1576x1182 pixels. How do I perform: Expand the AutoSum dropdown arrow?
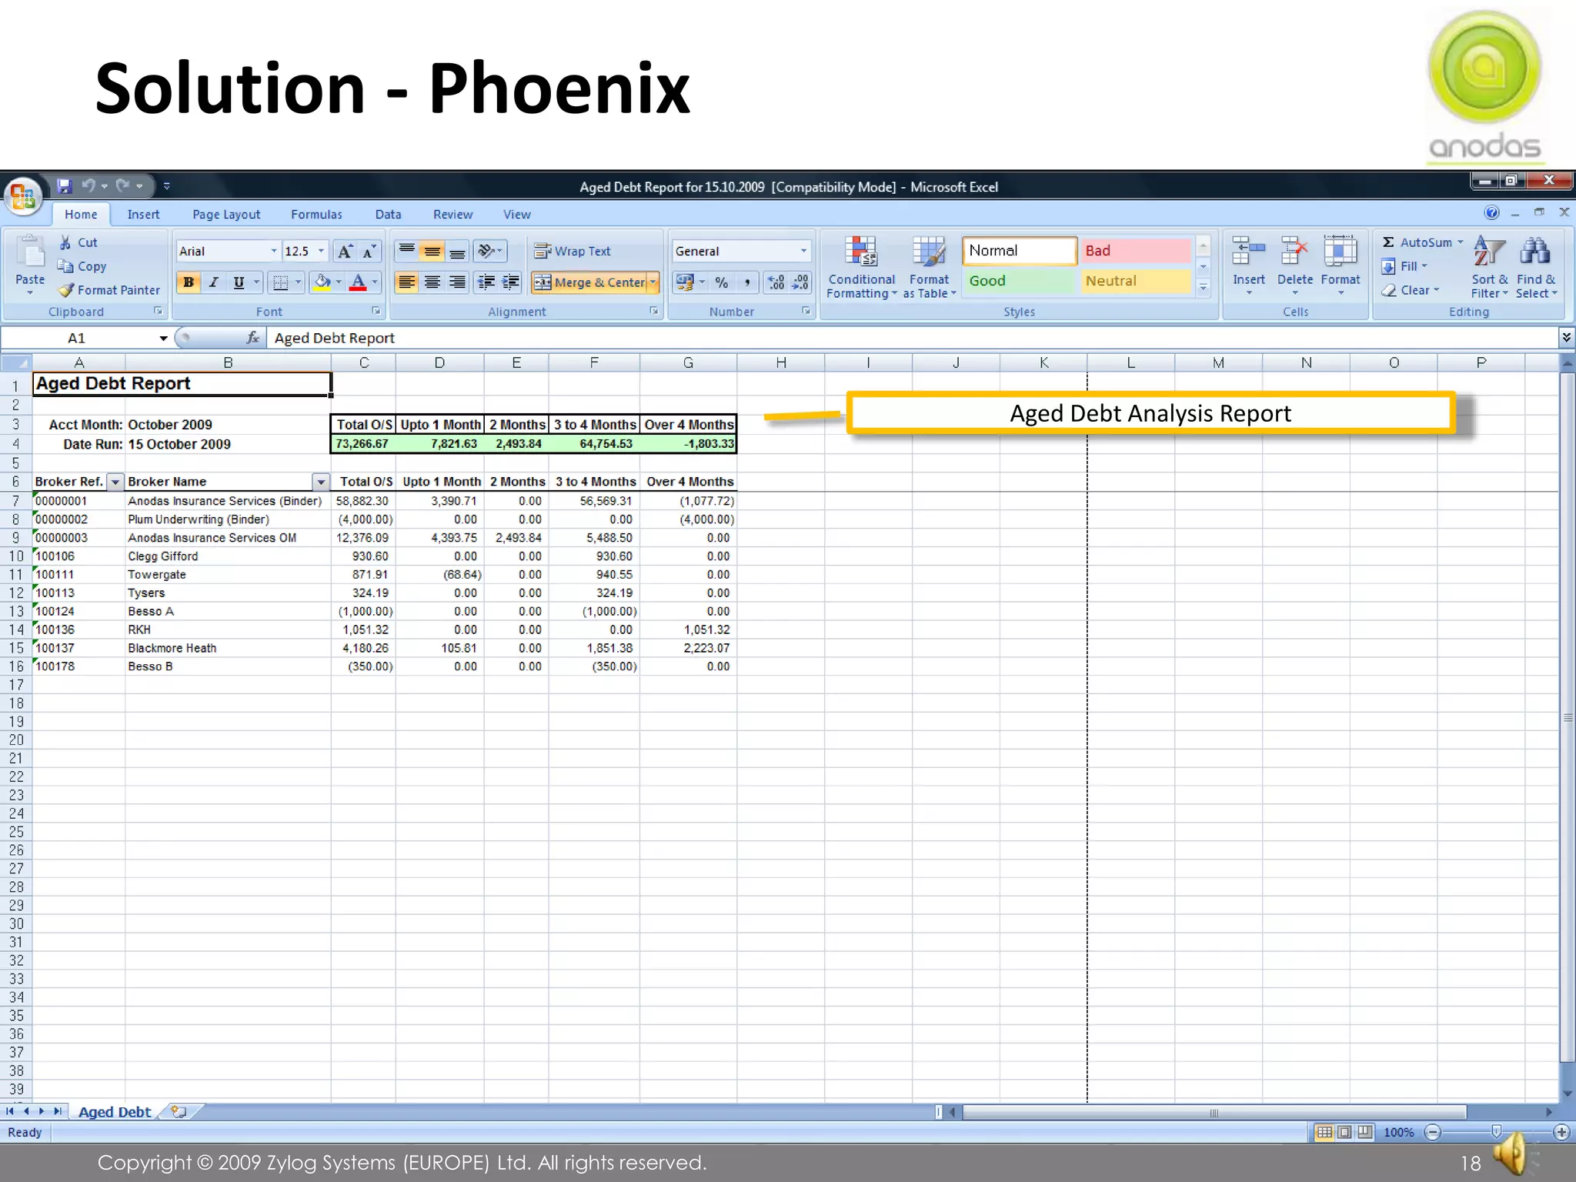pyautogui.click(x=1460, y=242)
